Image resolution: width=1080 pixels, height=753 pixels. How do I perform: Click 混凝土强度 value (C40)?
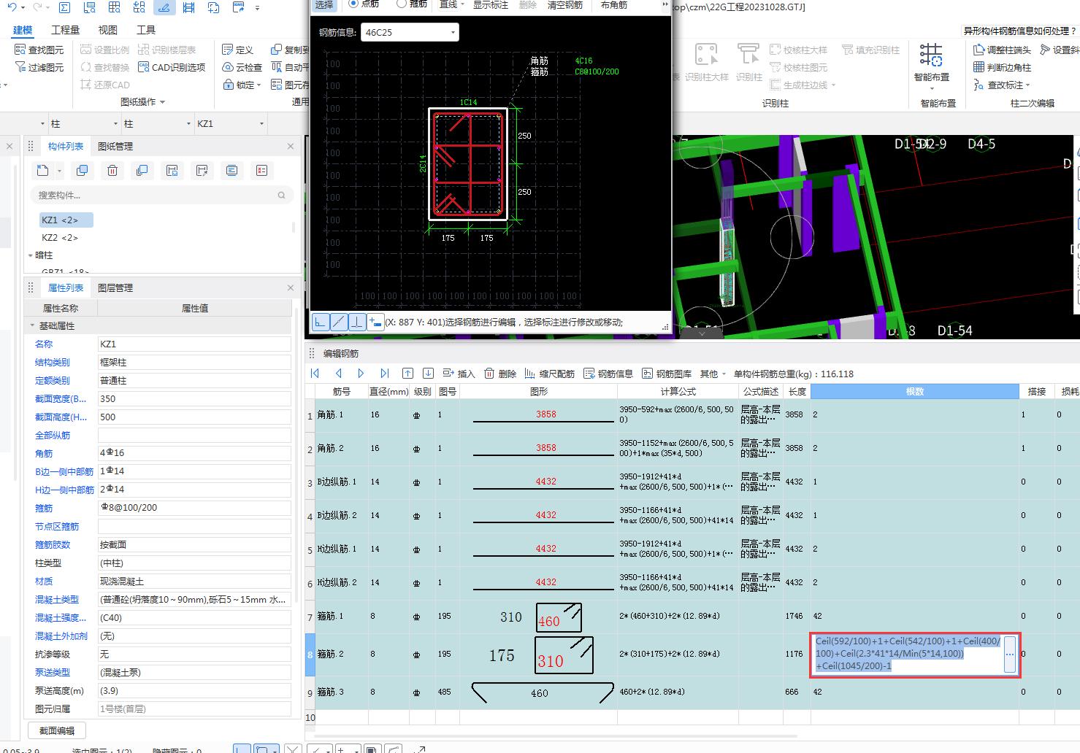[194, 618]
